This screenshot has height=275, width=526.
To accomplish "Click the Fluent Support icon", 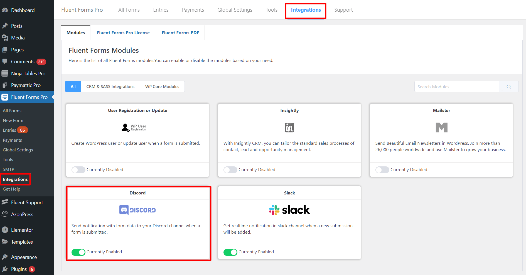I will click(x=5, y=202).
